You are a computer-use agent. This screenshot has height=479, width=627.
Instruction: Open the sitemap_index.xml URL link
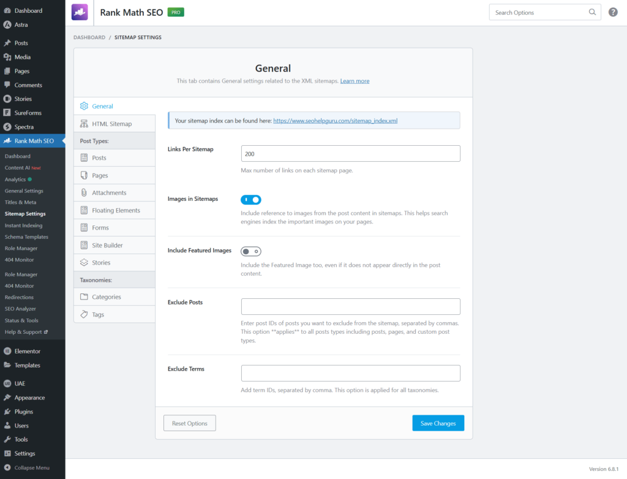[x=335, y=121]
